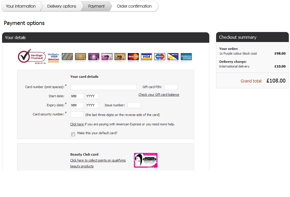Select the American Express card icon
Image resolution: width=290 pixels, height=197 pixels.
[186, 57]
